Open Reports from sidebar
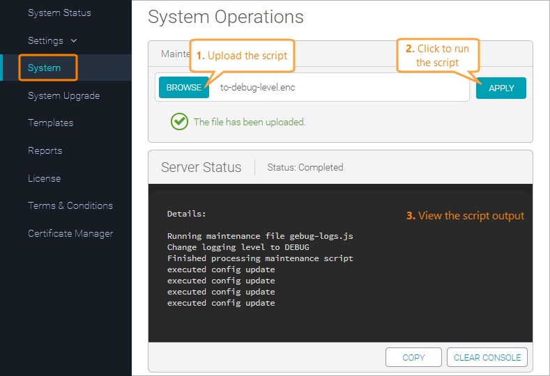Viewport: 550px width, 376px height. pos(45,150)
